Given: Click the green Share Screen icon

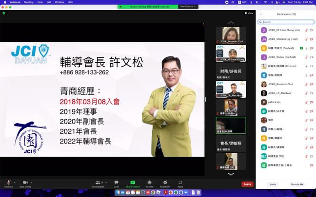Looking at the screenshot, I should coord(133,182).
